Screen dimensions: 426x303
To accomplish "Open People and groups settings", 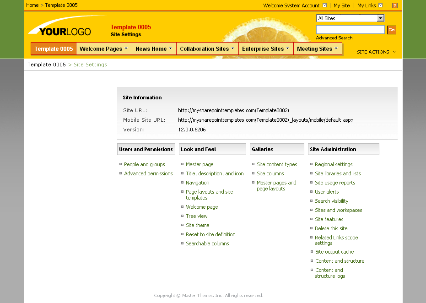I will click(x=145, y=164).
